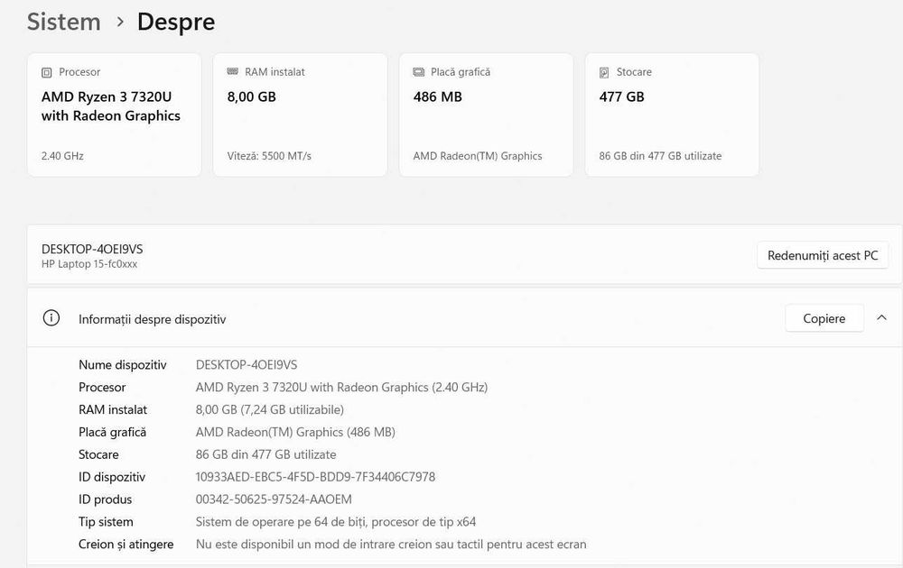Collapse the Informații despre dispozitiv section
Image resolution: width=903 pixels, height=568 pixels.
[881, 318]
